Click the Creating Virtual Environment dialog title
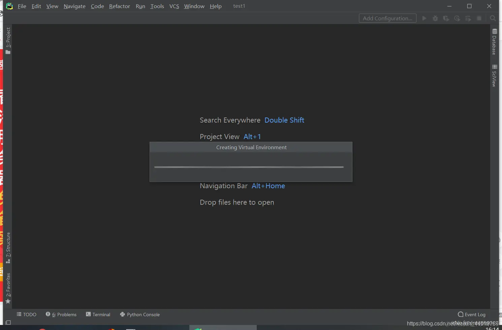The height and width of the screenshot is (330, 502). pyautogui.click(x=251, y=147)
